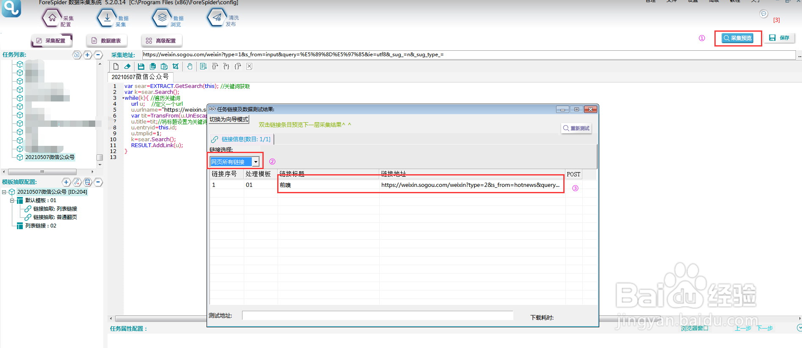Viewport: 802px width, 348px height.
Task: Save script using floppy disk toolbar icon
Action: 141,66
